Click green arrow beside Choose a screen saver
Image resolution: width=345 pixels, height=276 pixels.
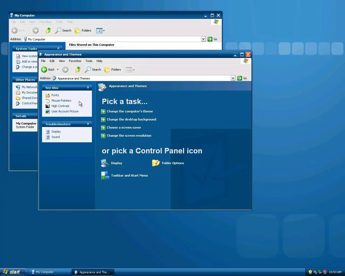[x=103, y=127]
